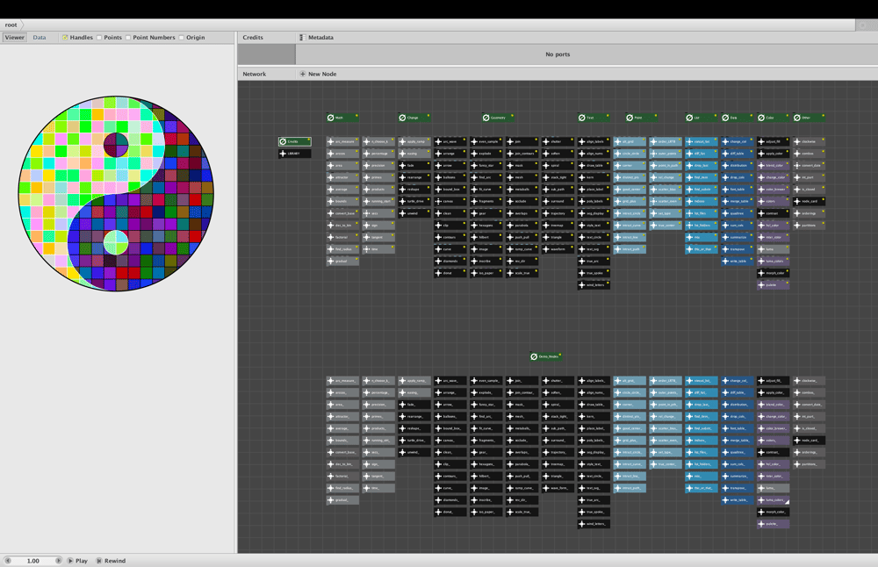Select the alt_grid node in upper group
878x567 pixels.
point(630,141)
